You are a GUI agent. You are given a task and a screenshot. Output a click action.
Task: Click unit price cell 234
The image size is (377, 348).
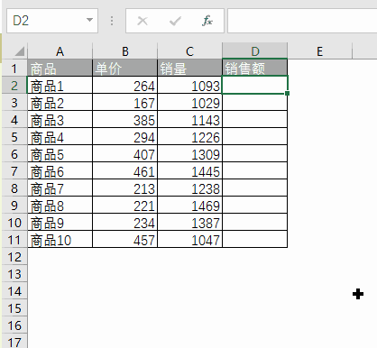tap(125, 222)
